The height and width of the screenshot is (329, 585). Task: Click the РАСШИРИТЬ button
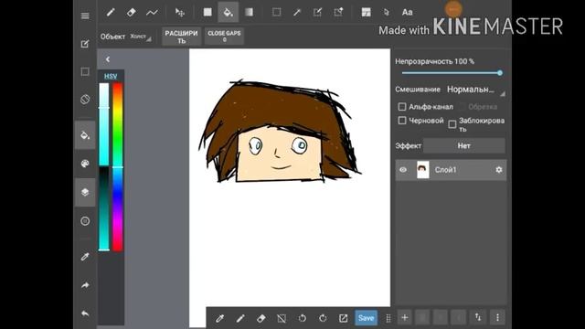(181, 37)
